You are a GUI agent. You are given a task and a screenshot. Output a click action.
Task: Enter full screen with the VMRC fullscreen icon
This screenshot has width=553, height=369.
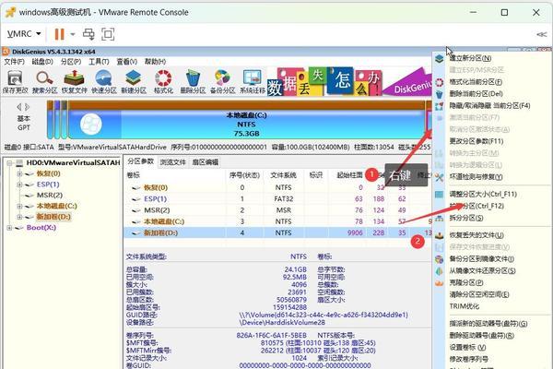click(x=108, y=34)
